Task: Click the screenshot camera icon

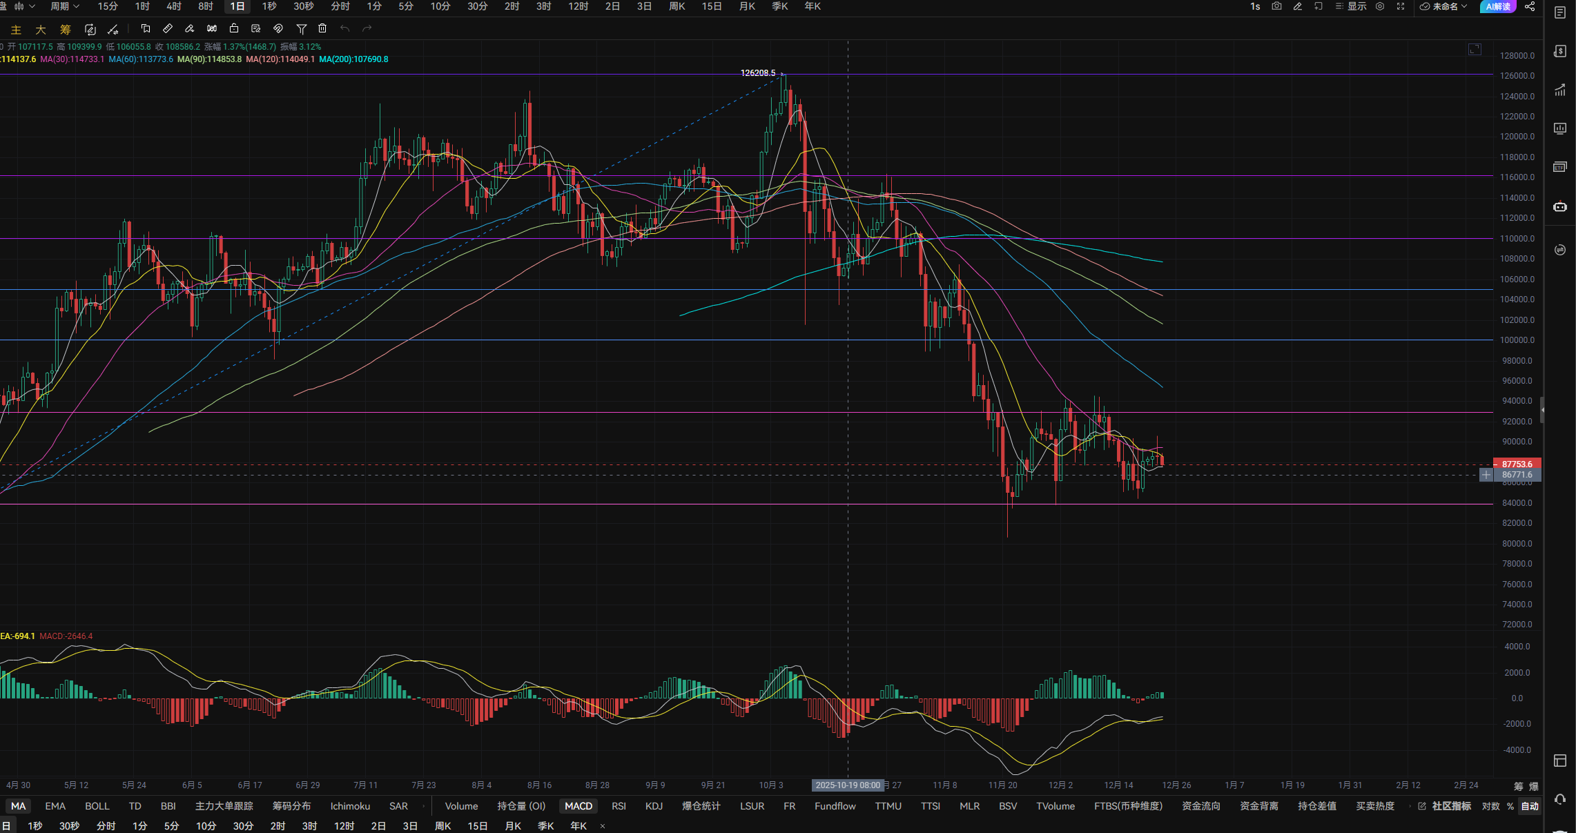Action: coord(1276,6)
